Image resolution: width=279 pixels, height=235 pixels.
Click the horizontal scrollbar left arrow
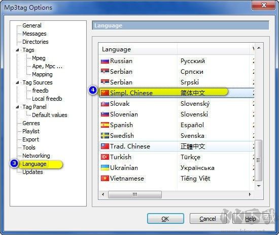[x=103, y=194]
